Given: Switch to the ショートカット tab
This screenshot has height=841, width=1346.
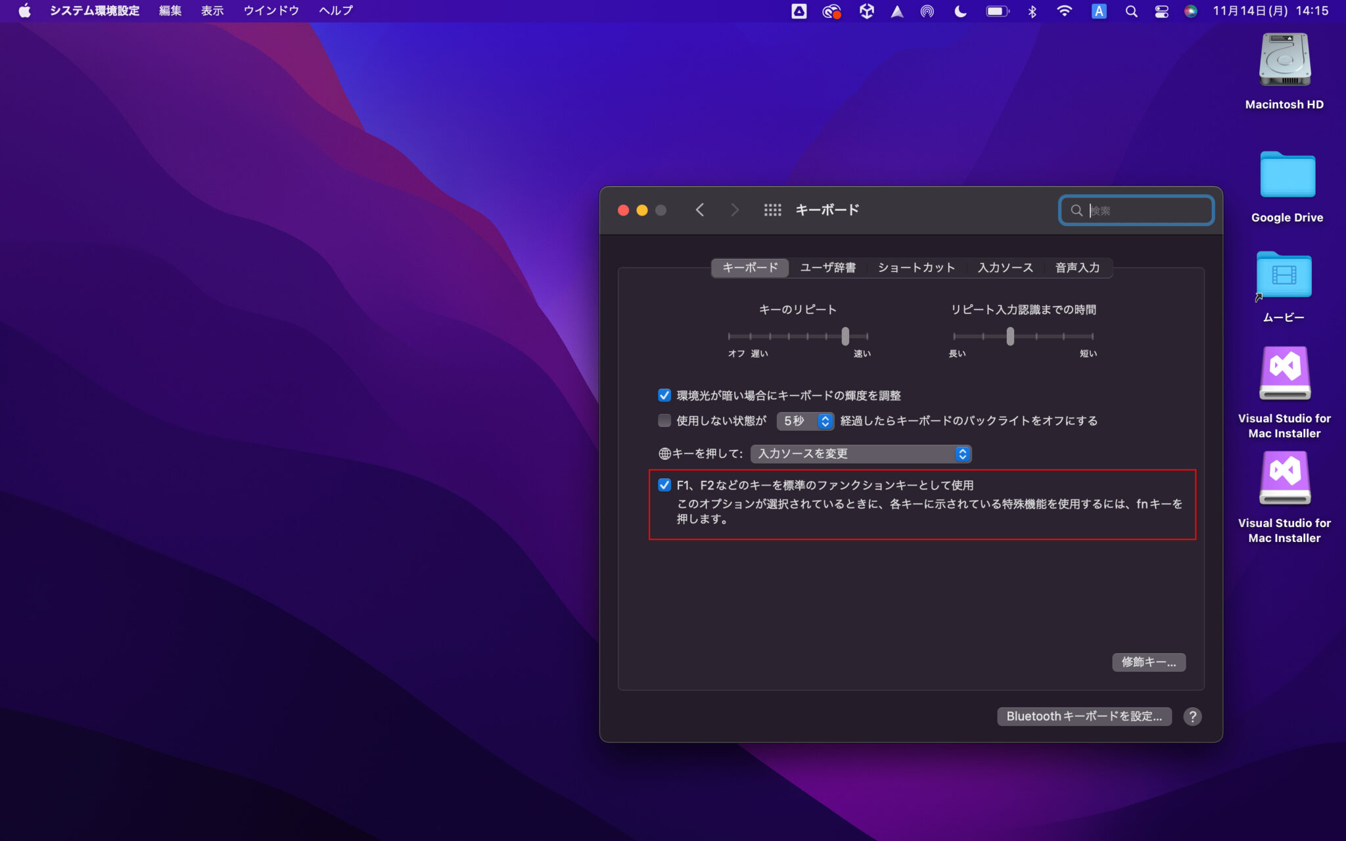Looking at the screenshot, I should (x=916, y=267).
